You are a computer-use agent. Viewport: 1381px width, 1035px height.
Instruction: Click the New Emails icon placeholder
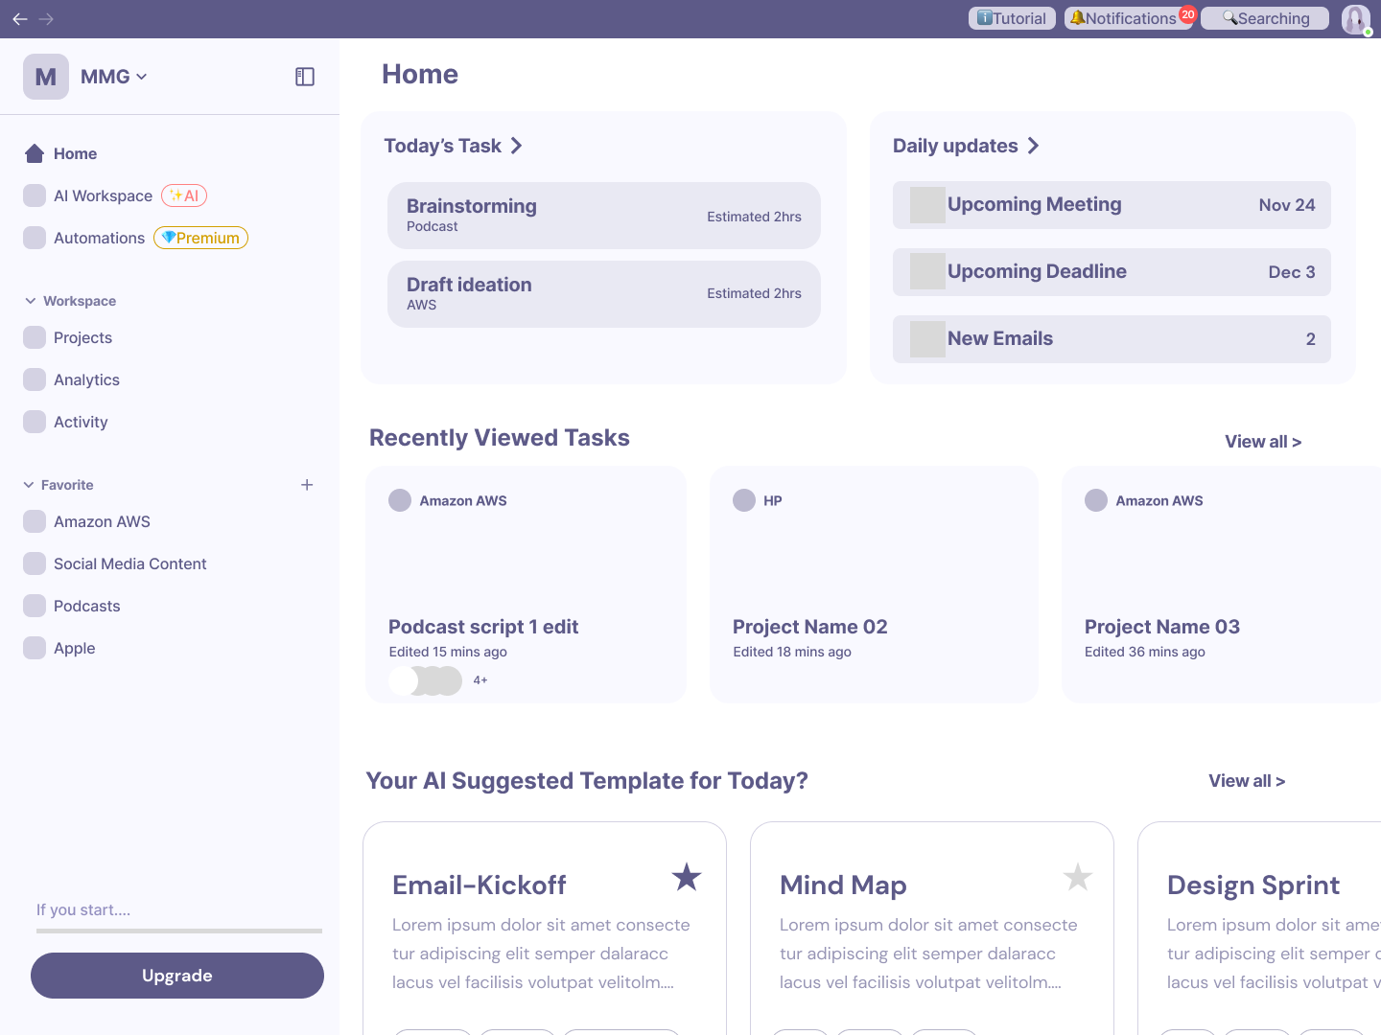click(927, 339)
